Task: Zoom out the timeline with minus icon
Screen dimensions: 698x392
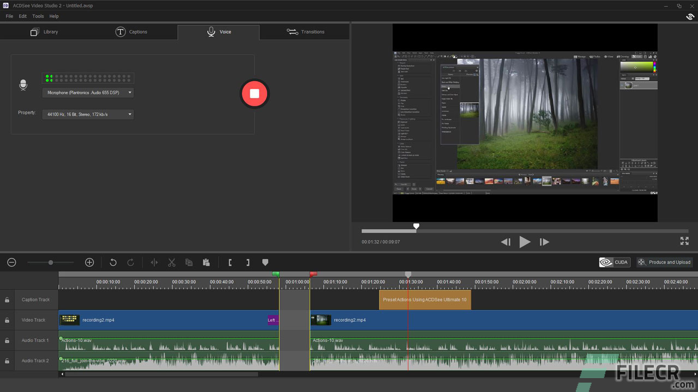Action: point(11,262)
